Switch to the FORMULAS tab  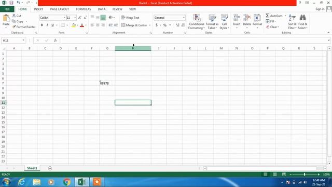point(84,9)
